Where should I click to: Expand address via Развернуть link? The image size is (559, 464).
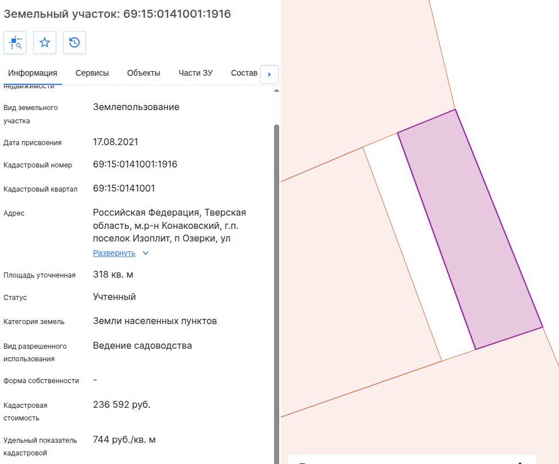click(x=114, y=253)
